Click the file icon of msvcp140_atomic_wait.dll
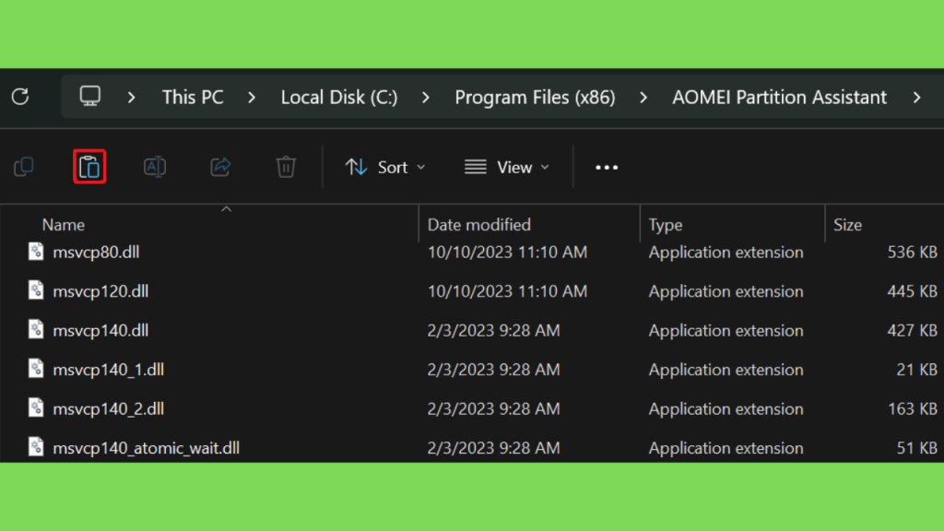This screenshot has height=531, width=944. coord(36,447)
